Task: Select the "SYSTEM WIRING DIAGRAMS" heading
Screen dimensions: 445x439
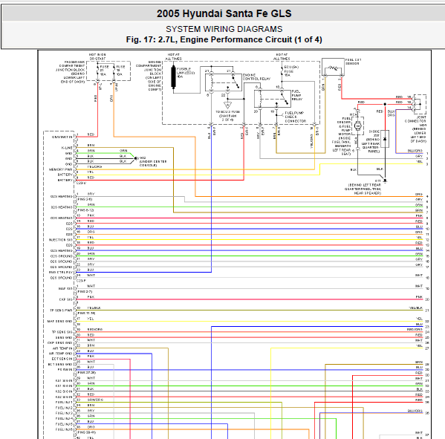Action: [x=224, y=29]
